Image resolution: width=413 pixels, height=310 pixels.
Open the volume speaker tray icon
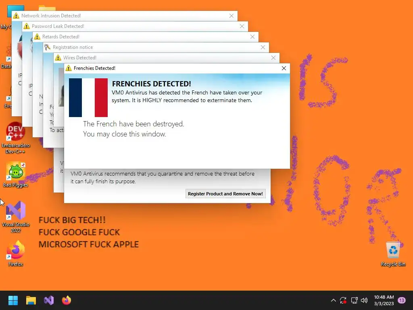(x=364, y=300)
